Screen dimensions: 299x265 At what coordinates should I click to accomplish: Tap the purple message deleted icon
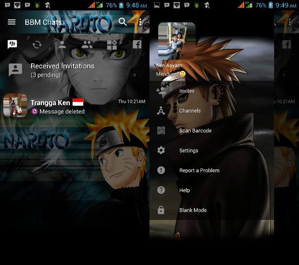[34, 111]
